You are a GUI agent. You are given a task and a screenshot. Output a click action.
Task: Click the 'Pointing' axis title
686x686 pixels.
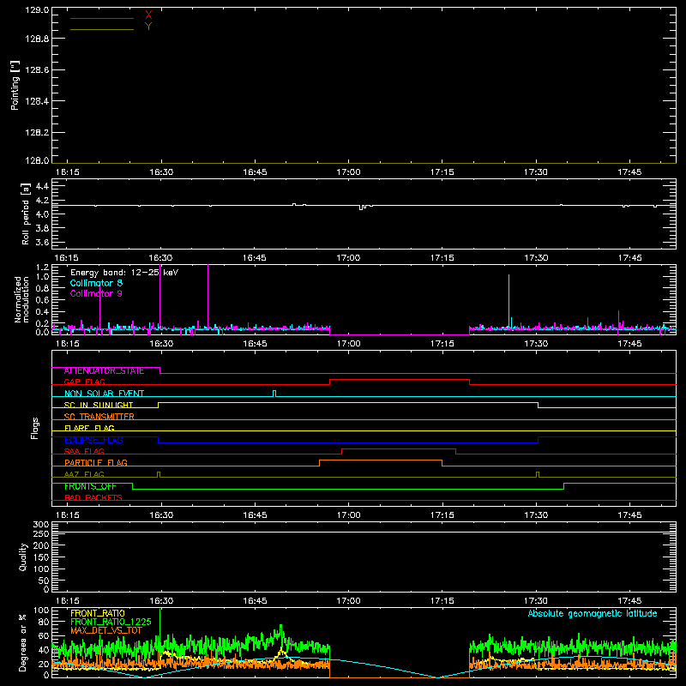(x=15, y=85)
